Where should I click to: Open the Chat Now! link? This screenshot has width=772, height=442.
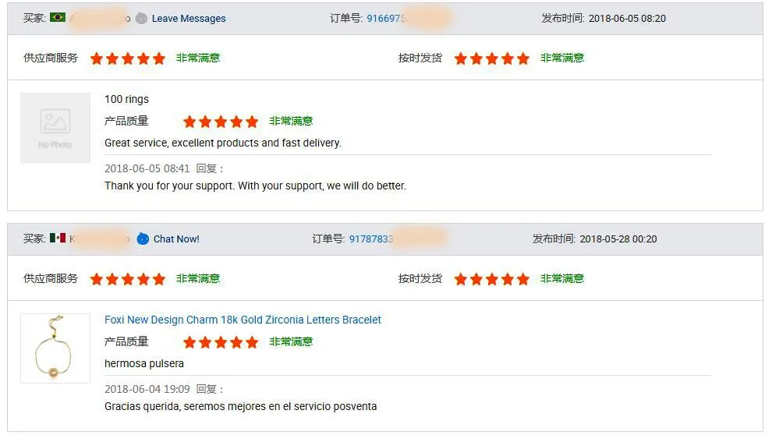(x=176, y=239)
